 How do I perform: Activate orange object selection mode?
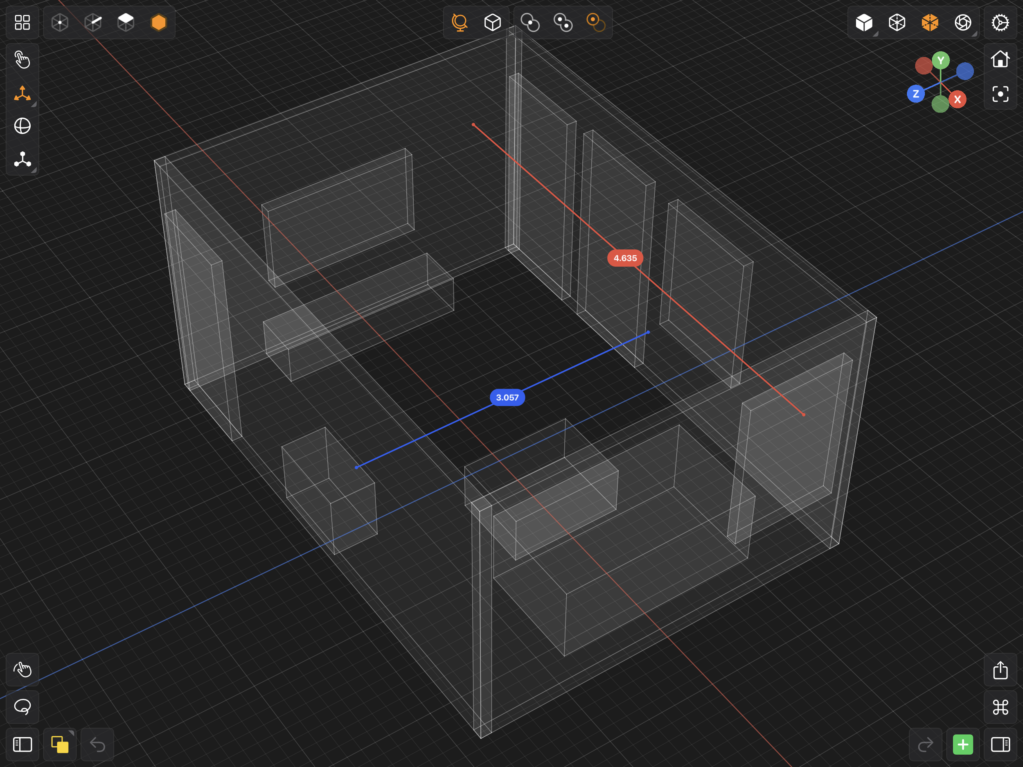pyautogui.click(x=159, y=22)
